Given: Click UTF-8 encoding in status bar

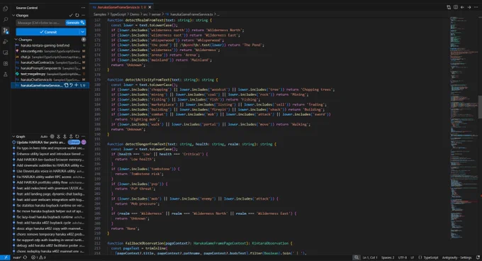Looking at the screenshot, I should tap(403, 257).
